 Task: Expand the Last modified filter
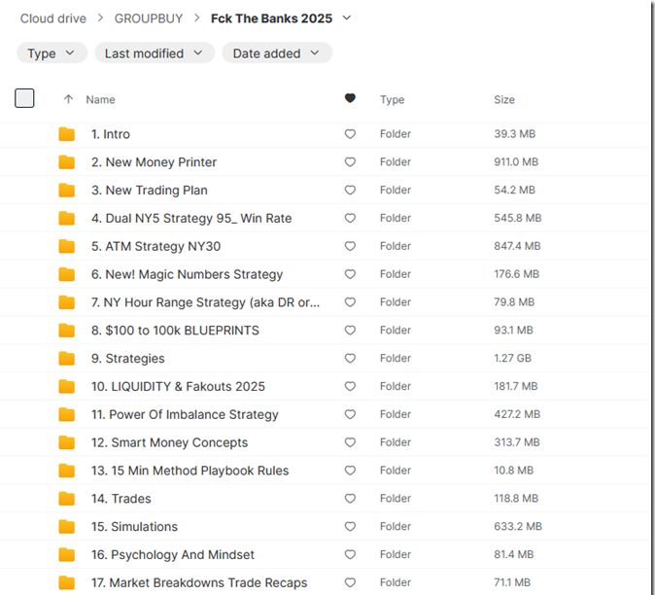(155, 53)
